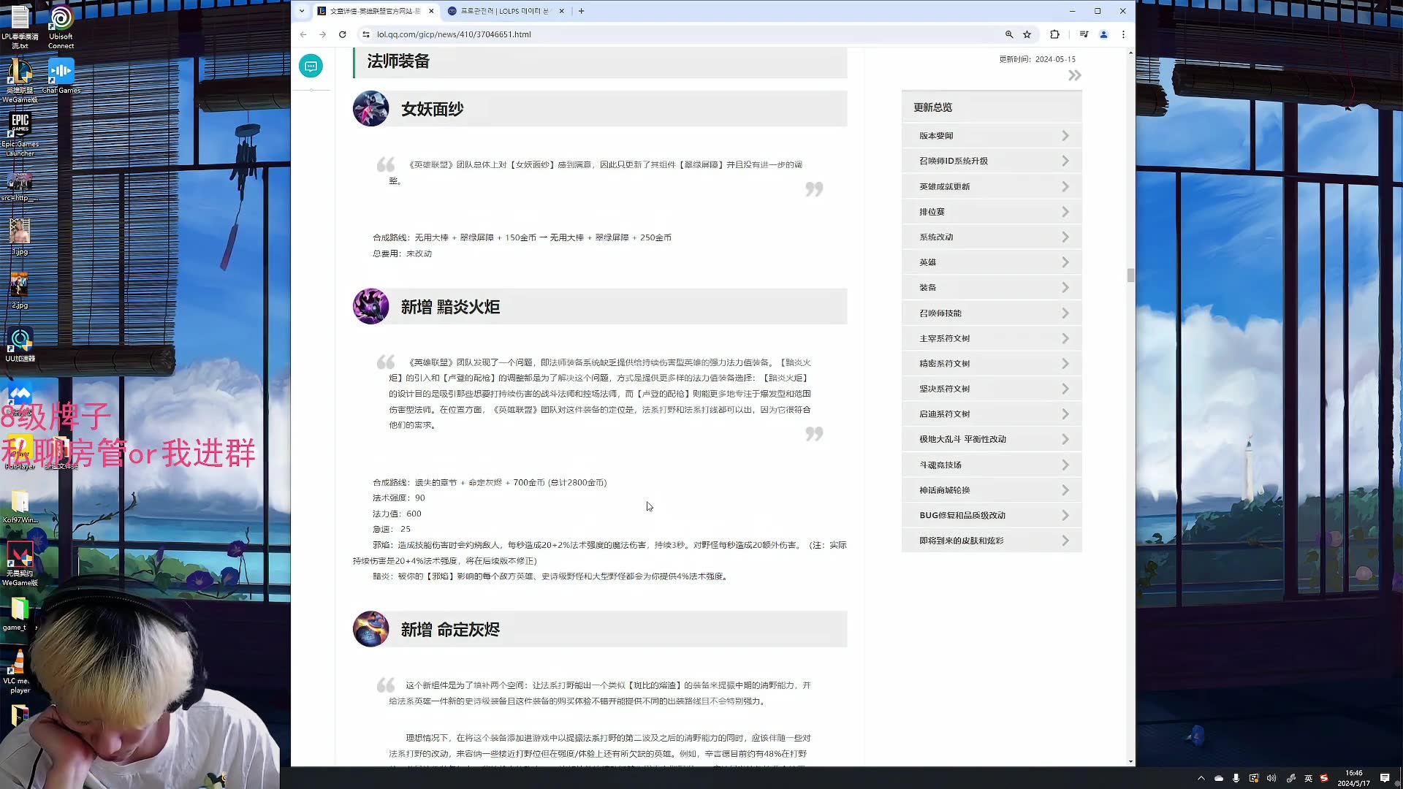1403x789 pixels.
Task: Click the green chat bubble icon
Action: coord(311,66)
